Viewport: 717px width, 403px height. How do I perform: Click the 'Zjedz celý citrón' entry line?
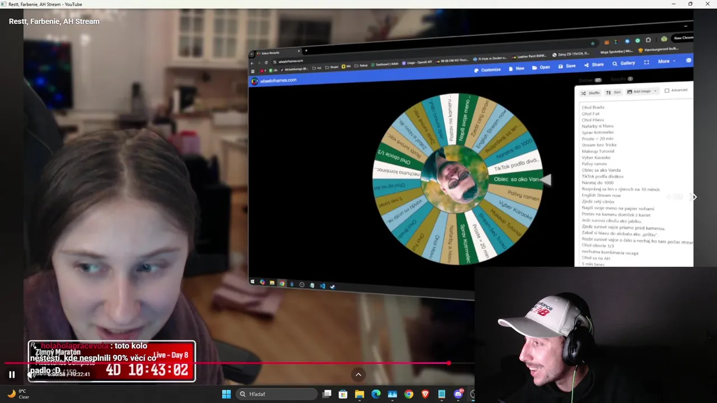coord(598,201)
